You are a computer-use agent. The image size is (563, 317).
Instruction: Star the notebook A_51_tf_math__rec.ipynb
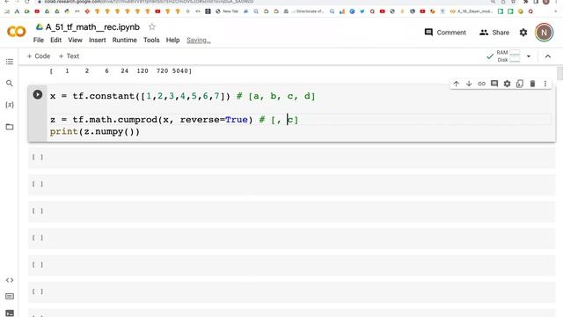click(152, 27)
